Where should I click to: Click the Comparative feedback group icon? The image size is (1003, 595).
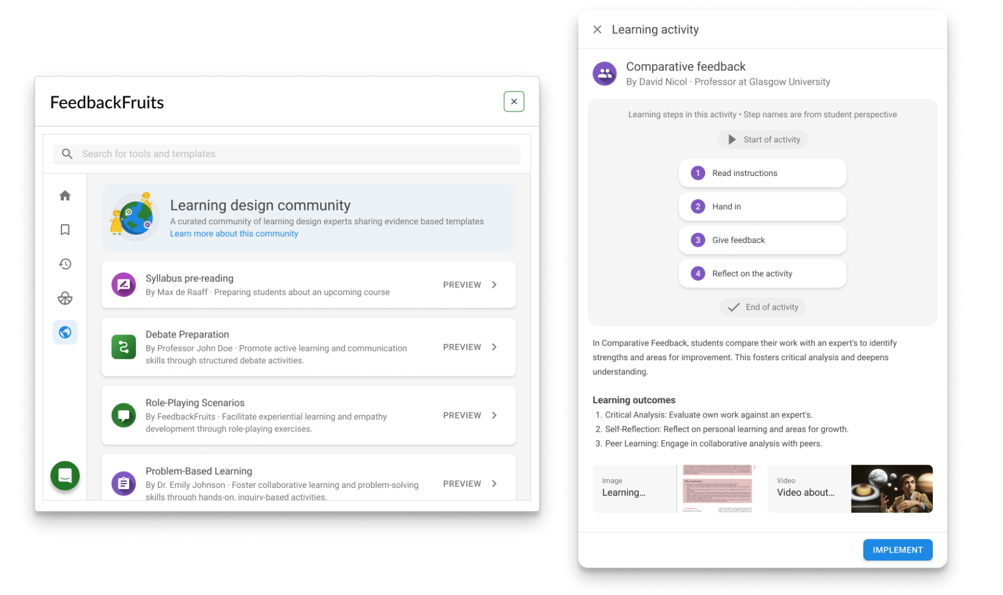click(605, 74)
